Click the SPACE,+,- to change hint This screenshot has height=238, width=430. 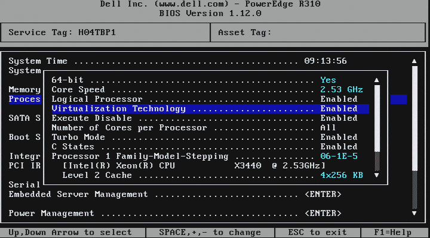210,233
